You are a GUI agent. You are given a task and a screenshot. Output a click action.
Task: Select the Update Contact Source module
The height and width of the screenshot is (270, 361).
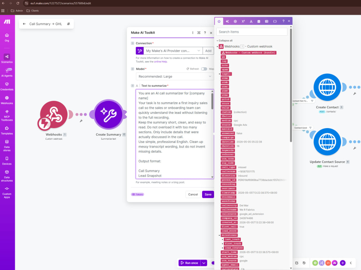(327, 141)
